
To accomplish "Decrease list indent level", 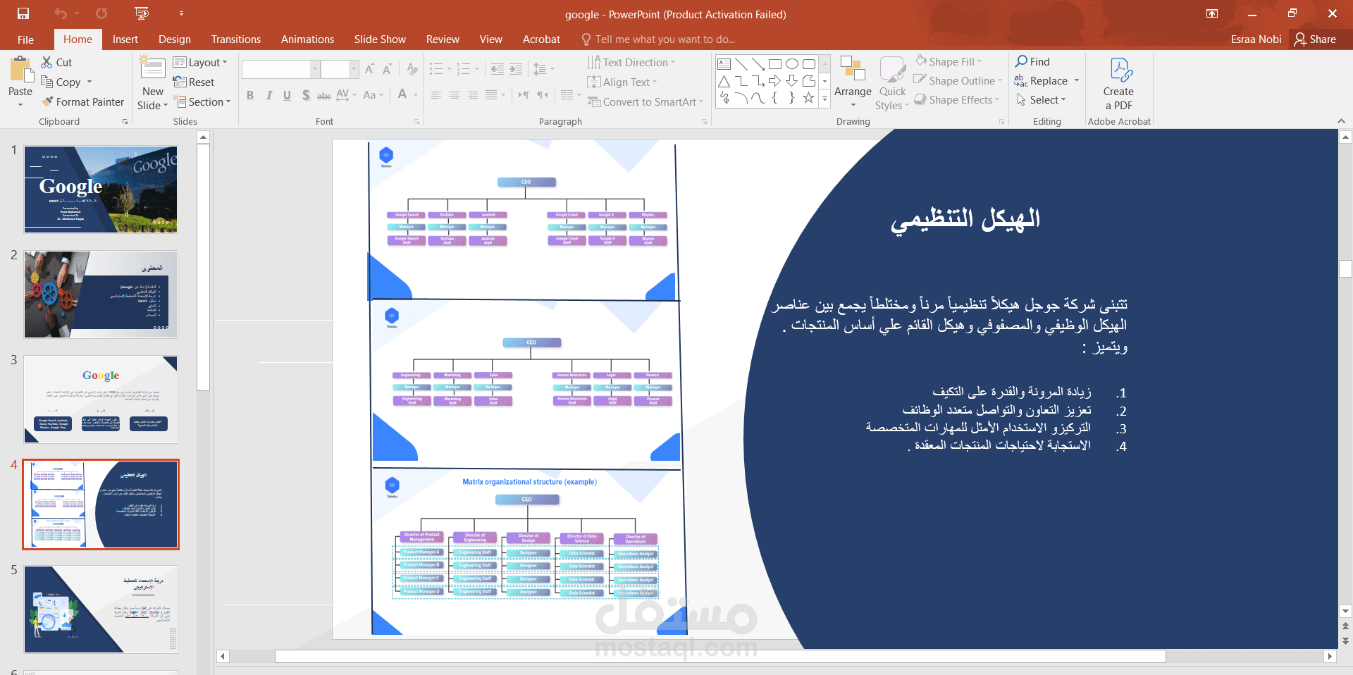I will [x=498, y=69].
